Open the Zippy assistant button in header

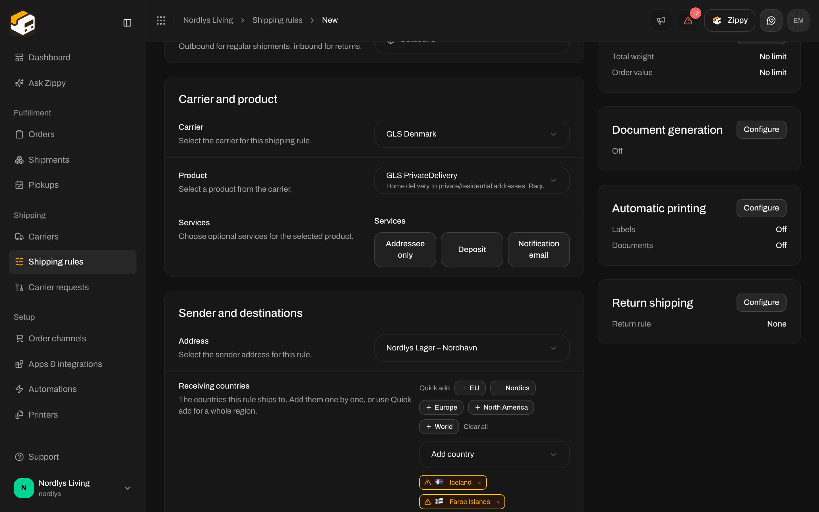click(x=729, y=20)
